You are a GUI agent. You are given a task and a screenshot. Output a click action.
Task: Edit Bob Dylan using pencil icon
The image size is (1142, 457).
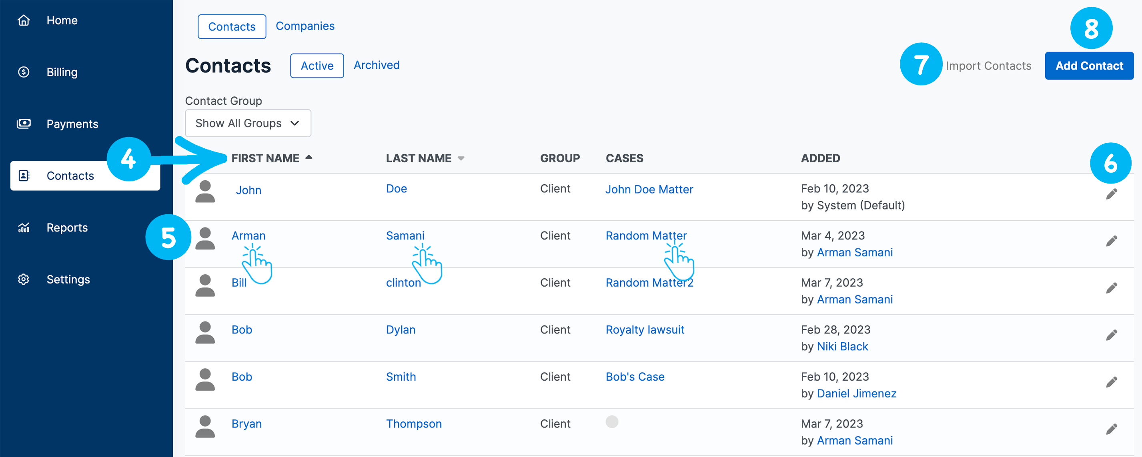tap(1111, 335)
